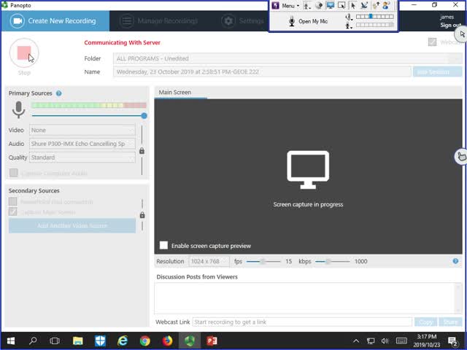Open the Resolution dropdown
The width and height of the screenshot is (467, 350).
coord(209,261)
